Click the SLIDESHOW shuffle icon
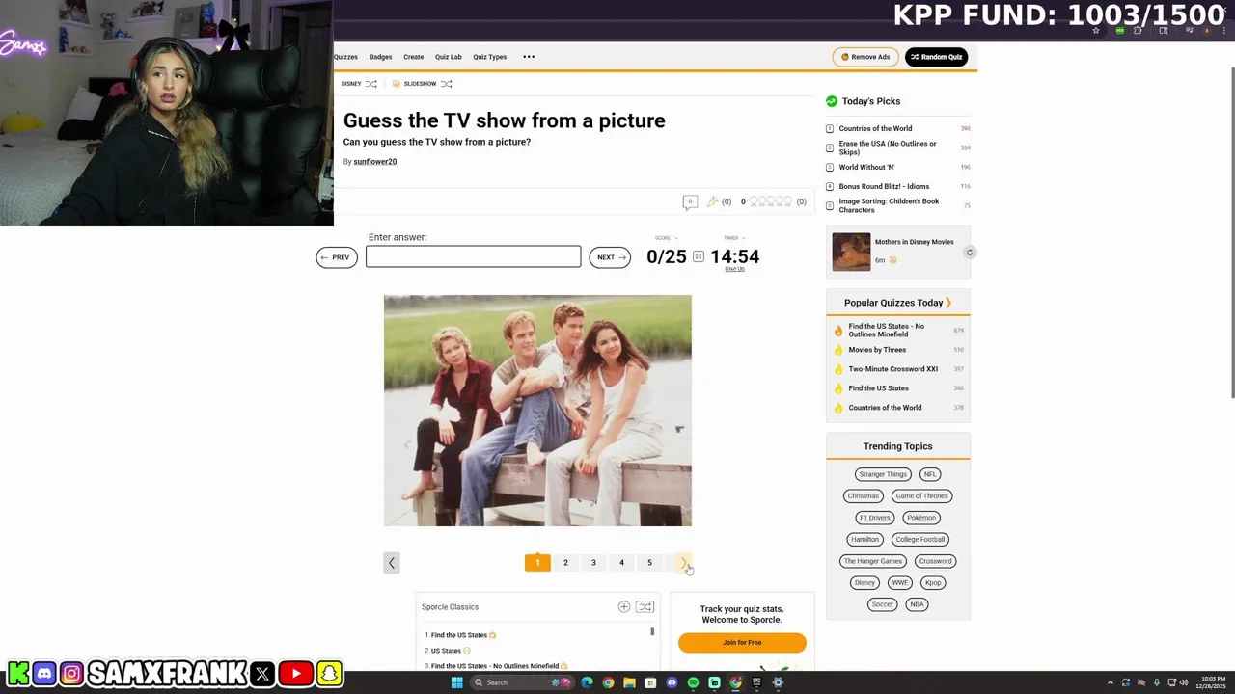The height and width of the screenshot is (694, 1235). click(446, 84)
